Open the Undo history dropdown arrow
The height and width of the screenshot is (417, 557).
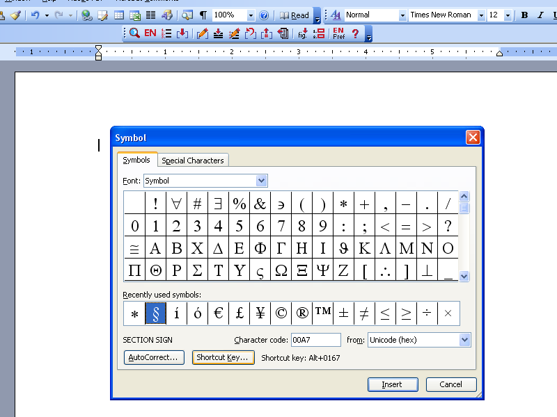(x=47, y=15)
